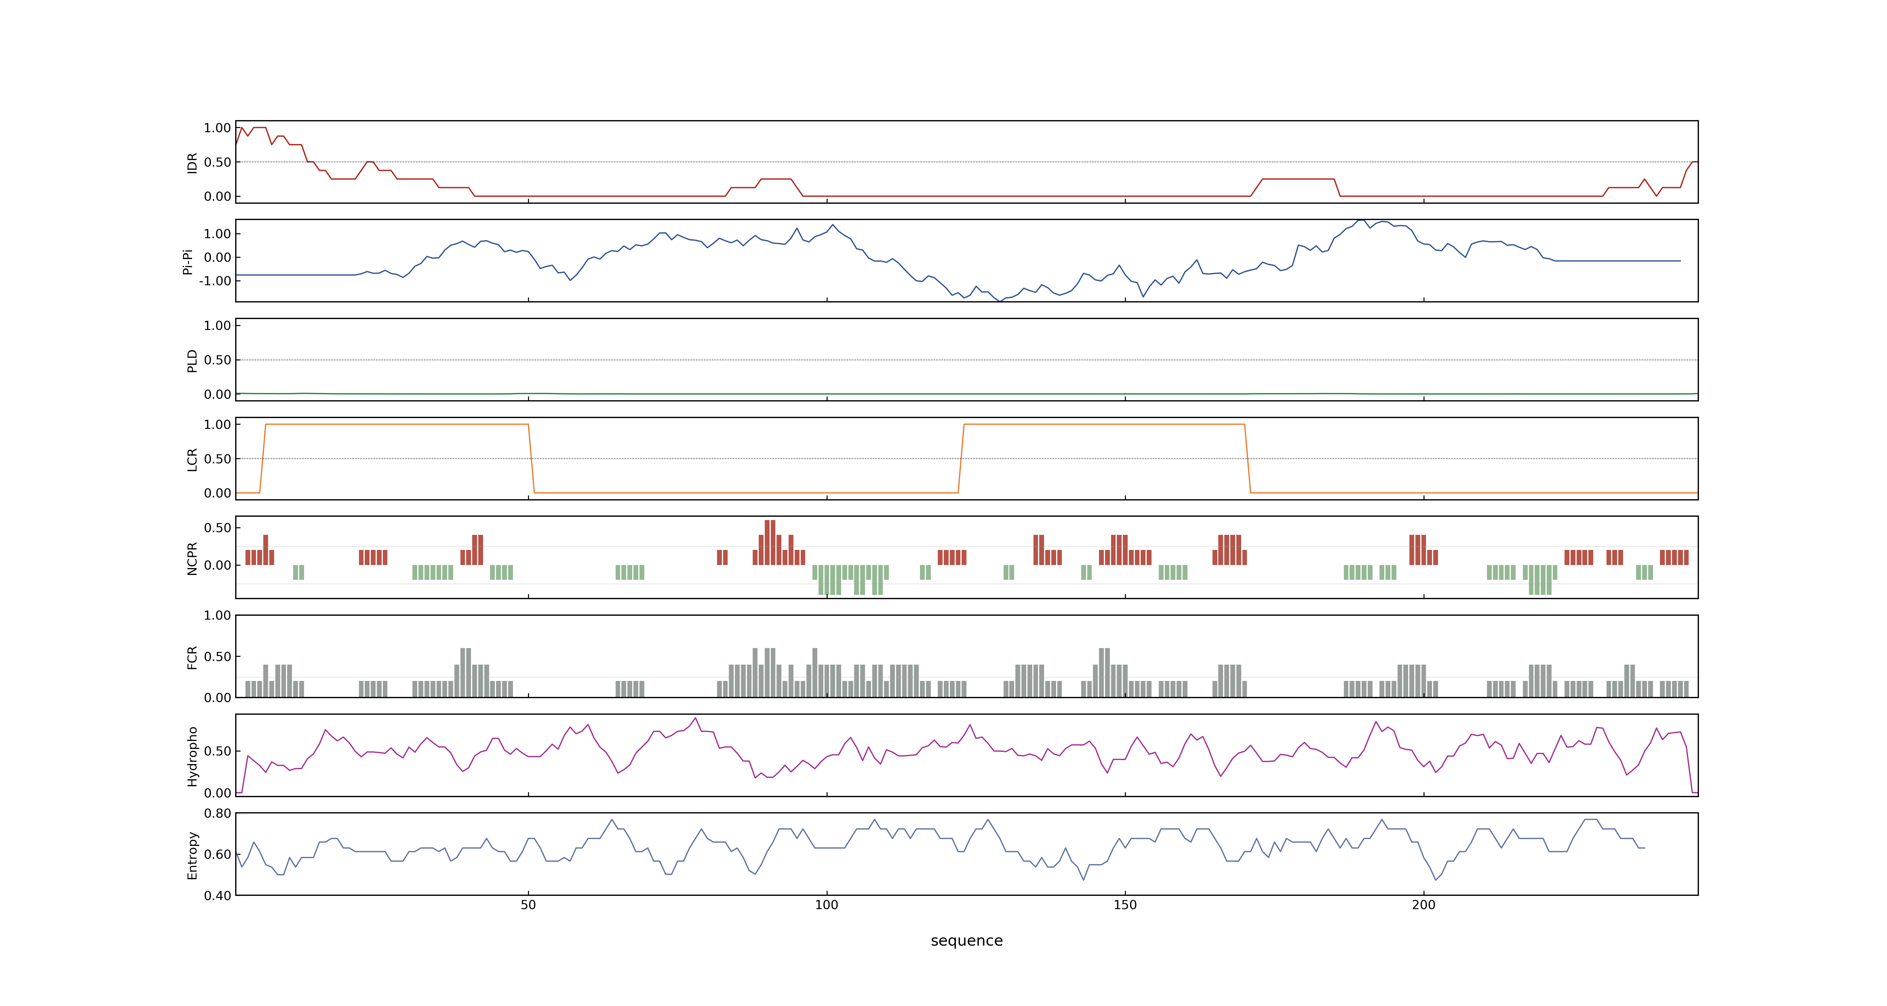1887x1006 pixels.
Task: Click the Pi-Pi axis label
Action: click(187, 261)
